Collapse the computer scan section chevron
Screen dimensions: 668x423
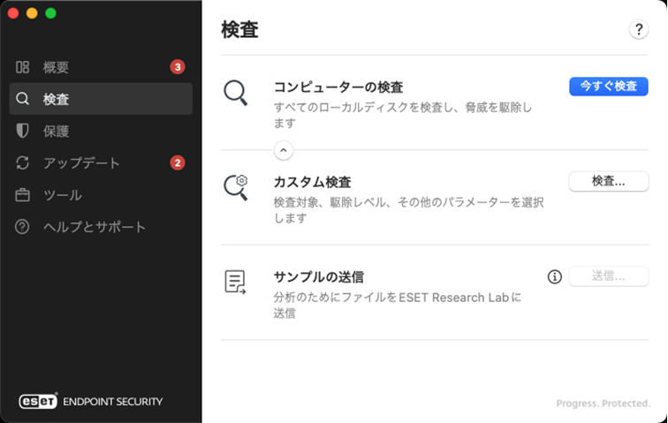pos(284,150)
